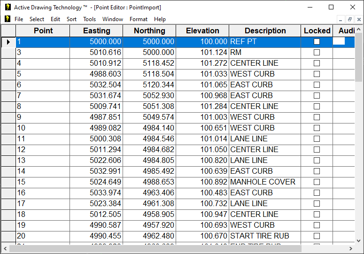
Task: Check Locked box for MANHOLE COVER row
Action: click(317, 182)
